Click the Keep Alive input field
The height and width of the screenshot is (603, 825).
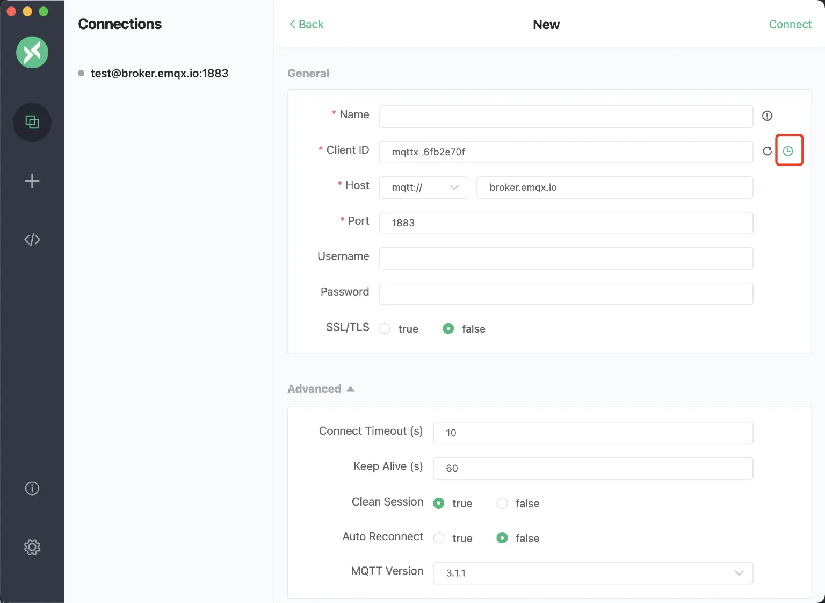tap(592, 468)
